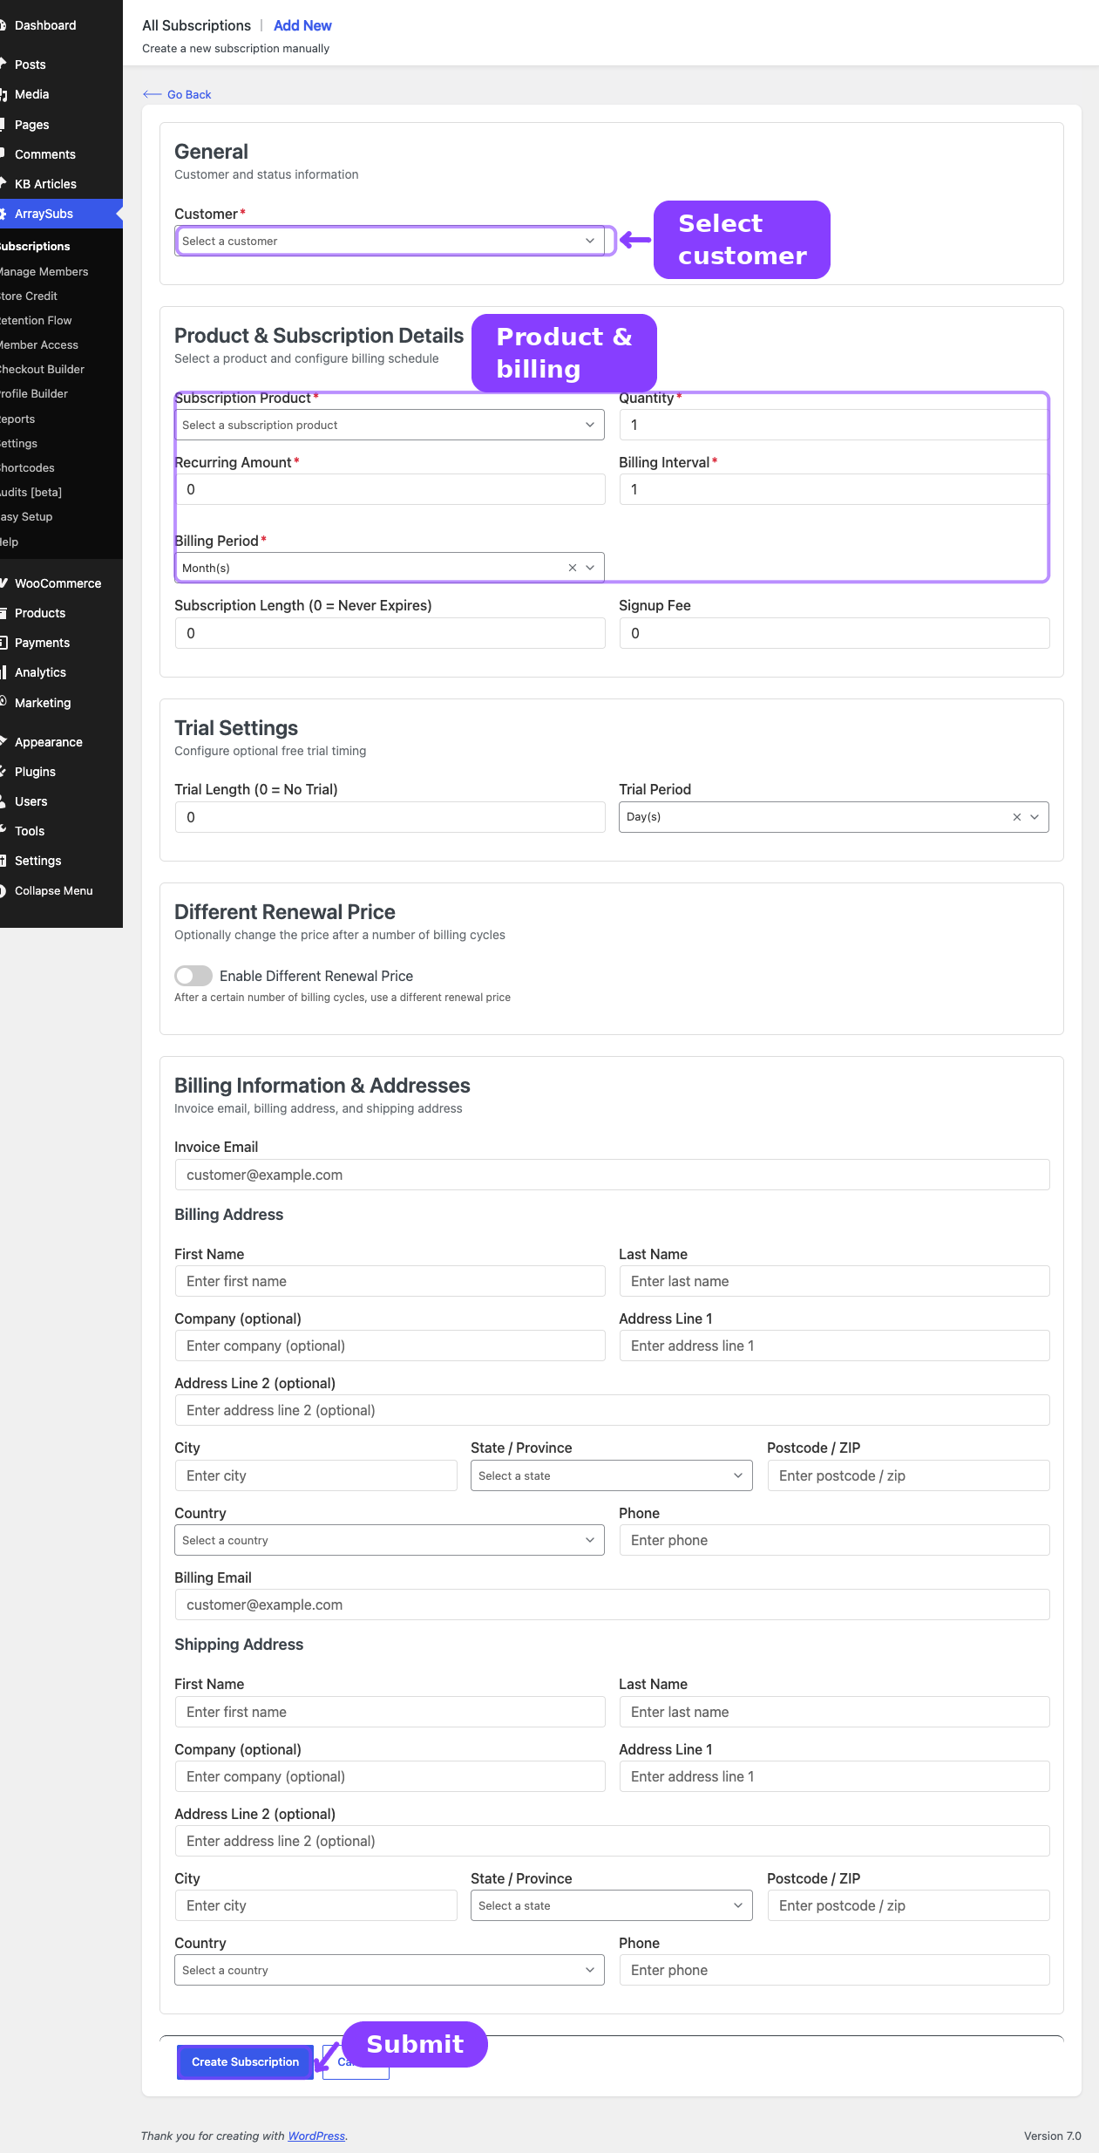This screenshot has height=2153, width=1099.
Task: Open WooCommerce menu
Action: (x=58, y=583)
